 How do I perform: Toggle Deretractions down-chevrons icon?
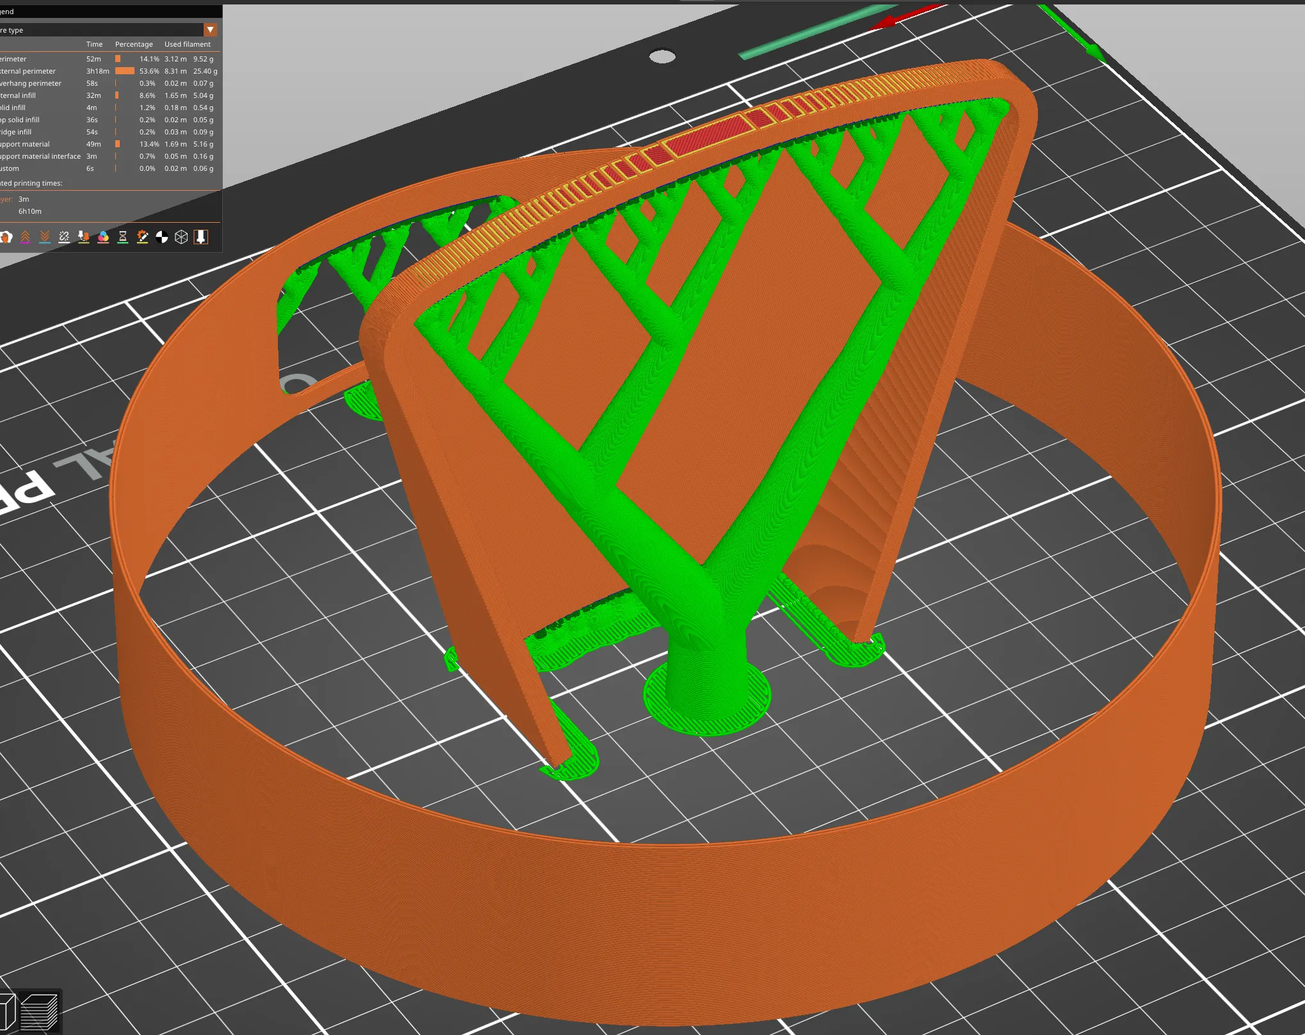tap(45, 237)
